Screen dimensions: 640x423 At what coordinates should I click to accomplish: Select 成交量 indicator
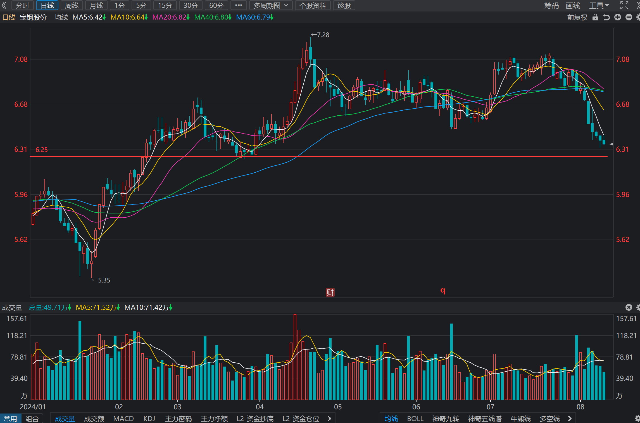pyautogui.click(x=65, y=419)
